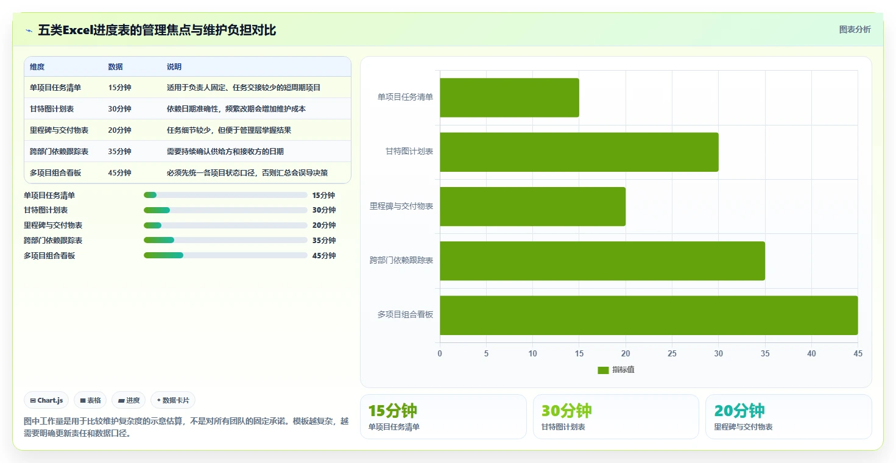The width and height of the screenshot is (896, 463).
Task: Open the 图表分析 label in the header
Action: [x=855, y=29]
